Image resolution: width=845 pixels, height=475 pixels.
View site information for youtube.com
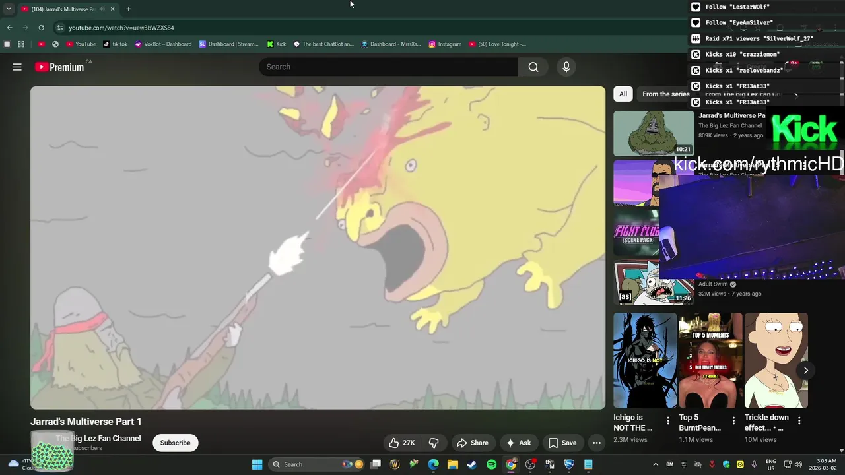click(60, 28)
